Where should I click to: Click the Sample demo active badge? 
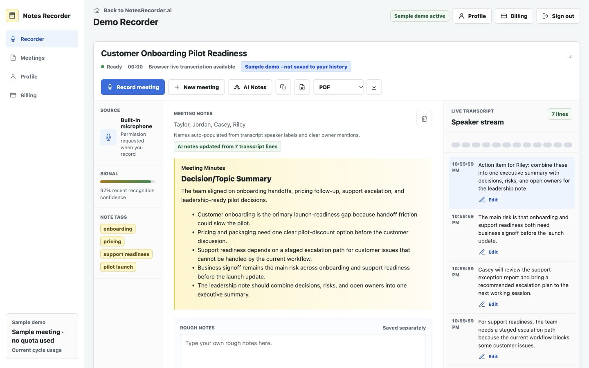pyautogui.click(x=420, y=16)
